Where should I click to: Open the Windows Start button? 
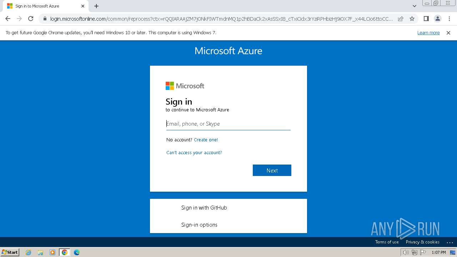tap(10, 252)
